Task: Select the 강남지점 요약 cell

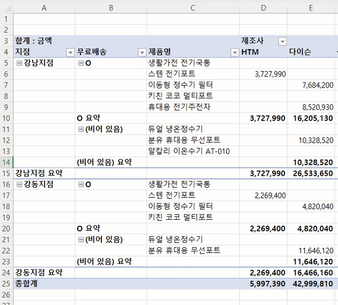Action: coord(44,173)
